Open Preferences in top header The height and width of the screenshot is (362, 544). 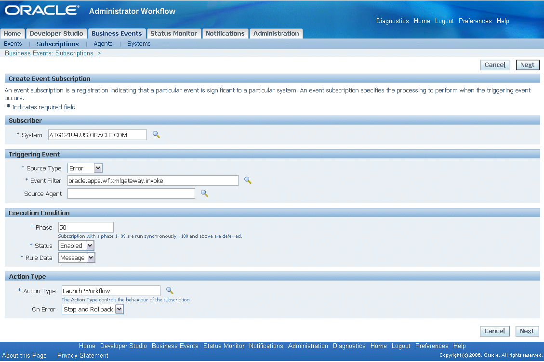[x=475, y=21]
